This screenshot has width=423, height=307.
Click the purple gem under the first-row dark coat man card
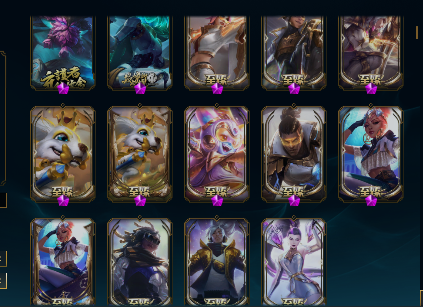pos(294,88)
